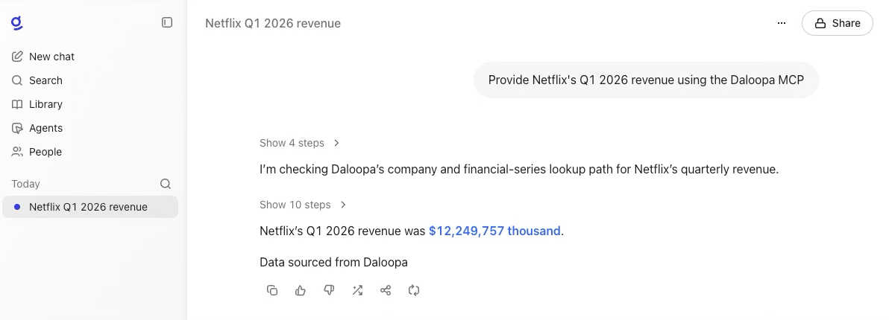Click the chat title Netflix Q1 2026 revenue
The height and width of the screenshot is (320, 889).
[273, 23]
